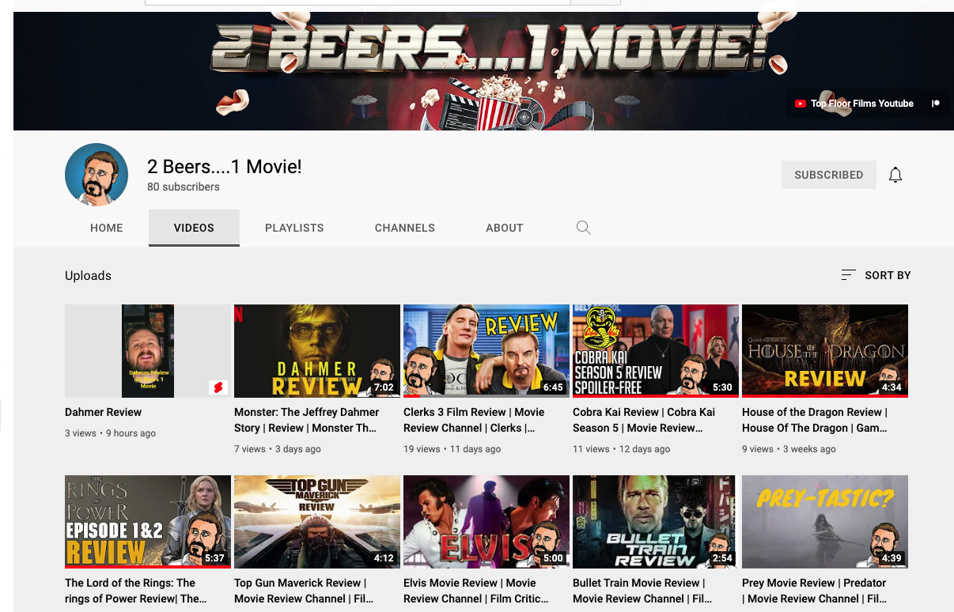The height and width of the screenshot is (612, 954).
Task: Play the Bullet Train Review thumbnail
Action: [x=656, y=522]
